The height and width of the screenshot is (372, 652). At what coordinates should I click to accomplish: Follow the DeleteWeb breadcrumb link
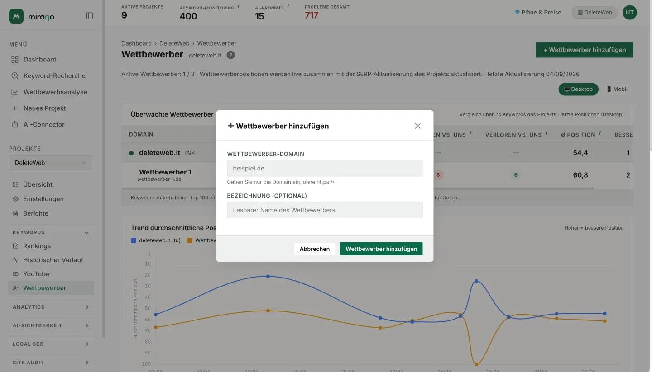[174, 43]
